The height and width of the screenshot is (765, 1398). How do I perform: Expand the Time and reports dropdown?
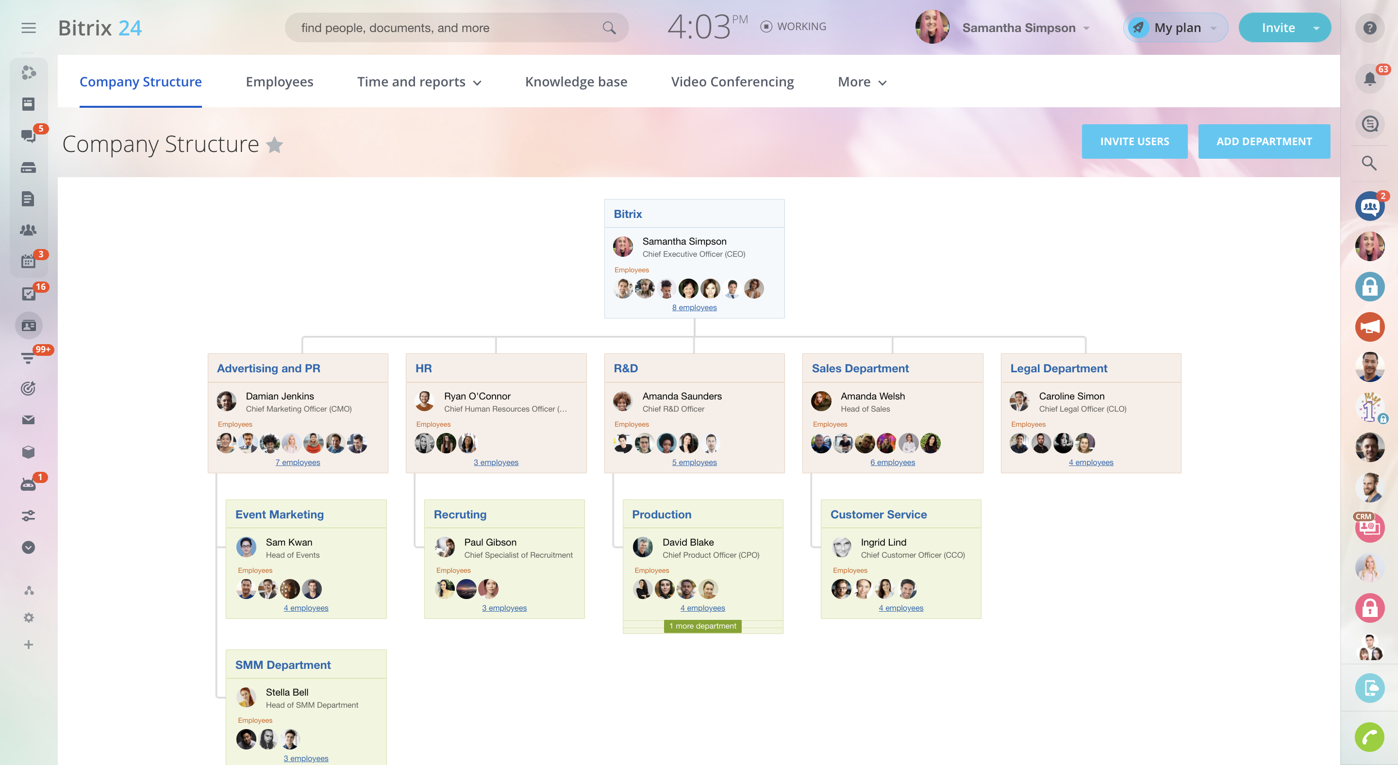coord(419,82)
